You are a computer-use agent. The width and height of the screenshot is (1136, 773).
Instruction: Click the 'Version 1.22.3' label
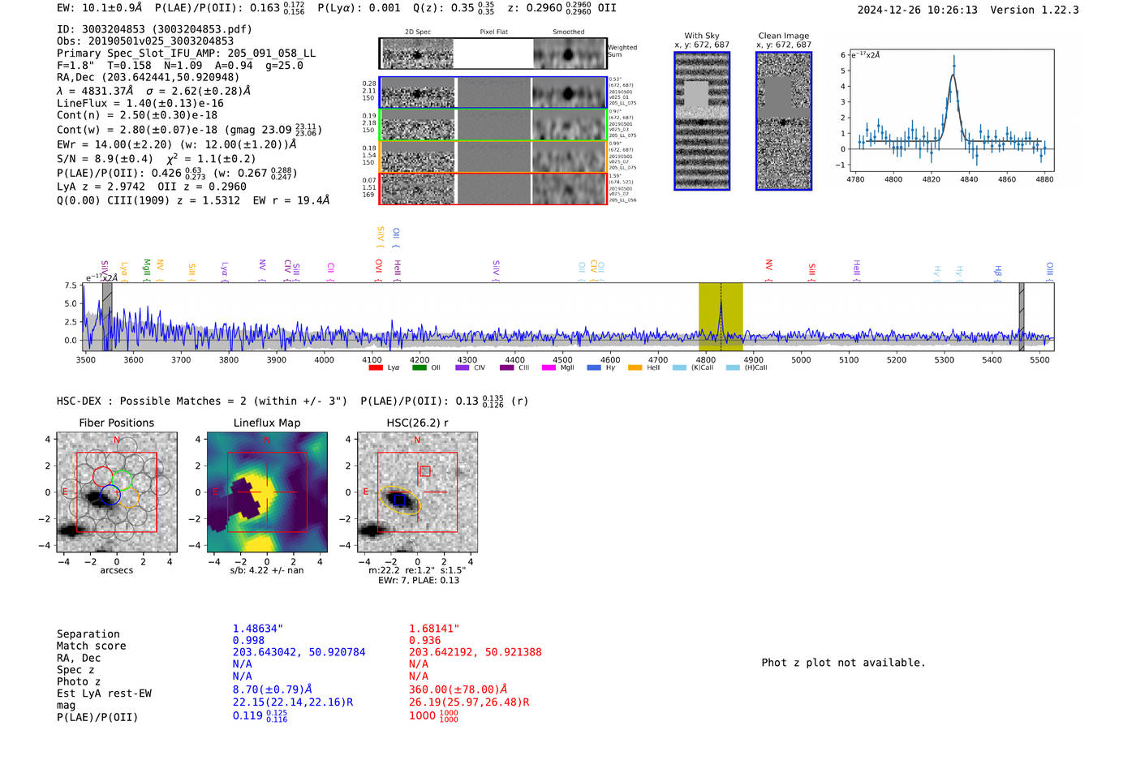pyautogui.click(x=1035, y=11)
